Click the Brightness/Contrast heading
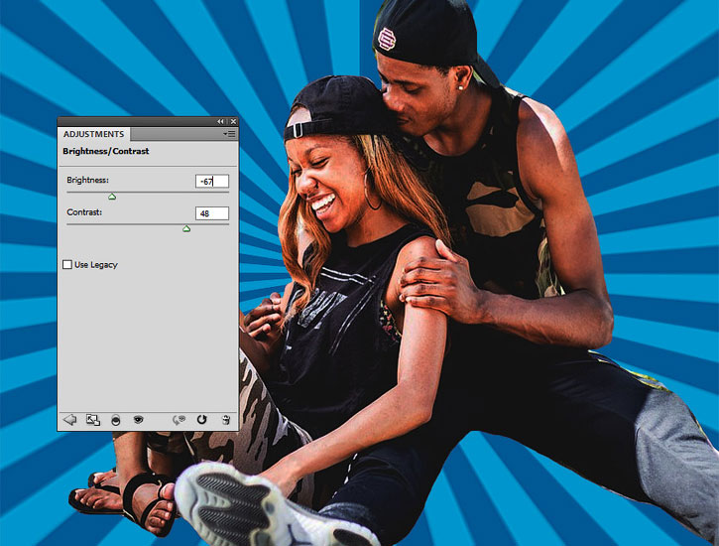Image resolution: width=719 pixels, height=546 pixels. point(106,151)
